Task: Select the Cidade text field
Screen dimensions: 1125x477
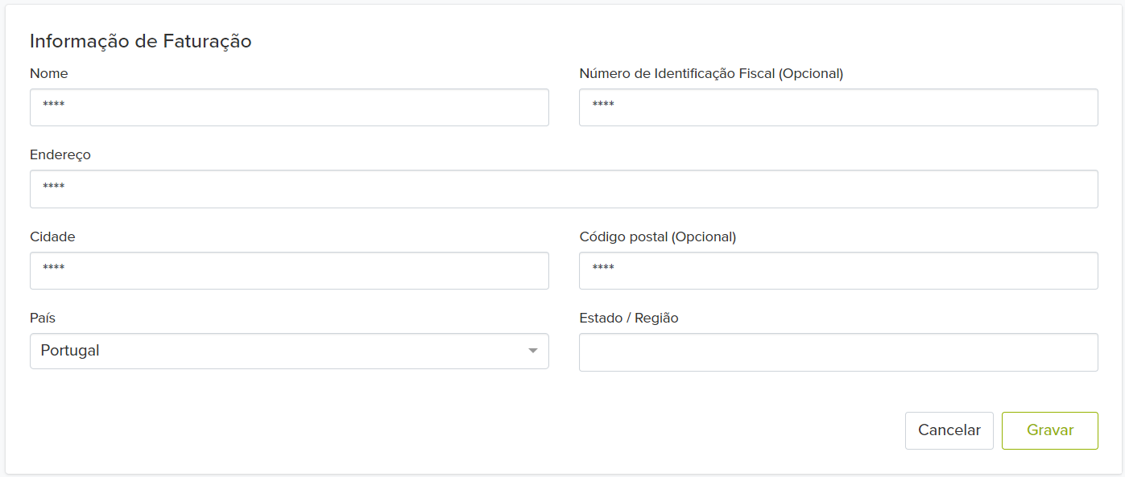Action: [x=289, y=270]
